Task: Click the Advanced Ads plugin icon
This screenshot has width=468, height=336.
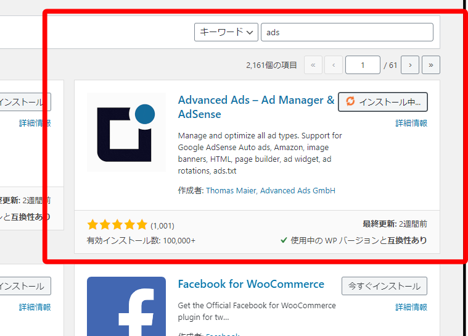Action: [x=126, y=132]
